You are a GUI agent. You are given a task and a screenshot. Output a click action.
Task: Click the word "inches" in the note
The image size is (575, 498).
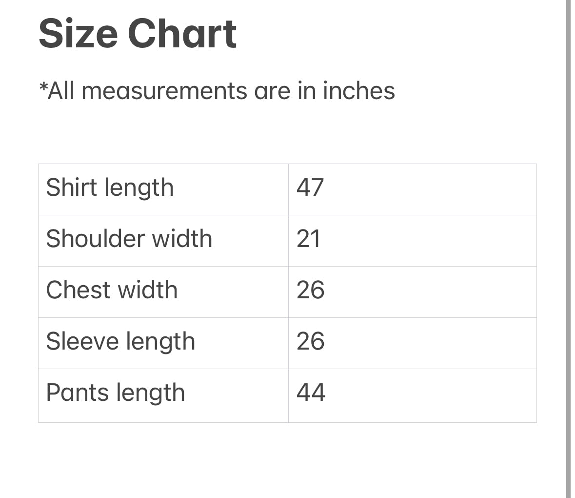click(x=359, y=91)
